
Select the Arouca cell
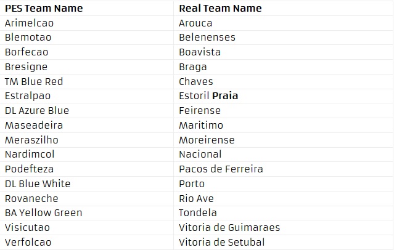[x=195, y=23]
